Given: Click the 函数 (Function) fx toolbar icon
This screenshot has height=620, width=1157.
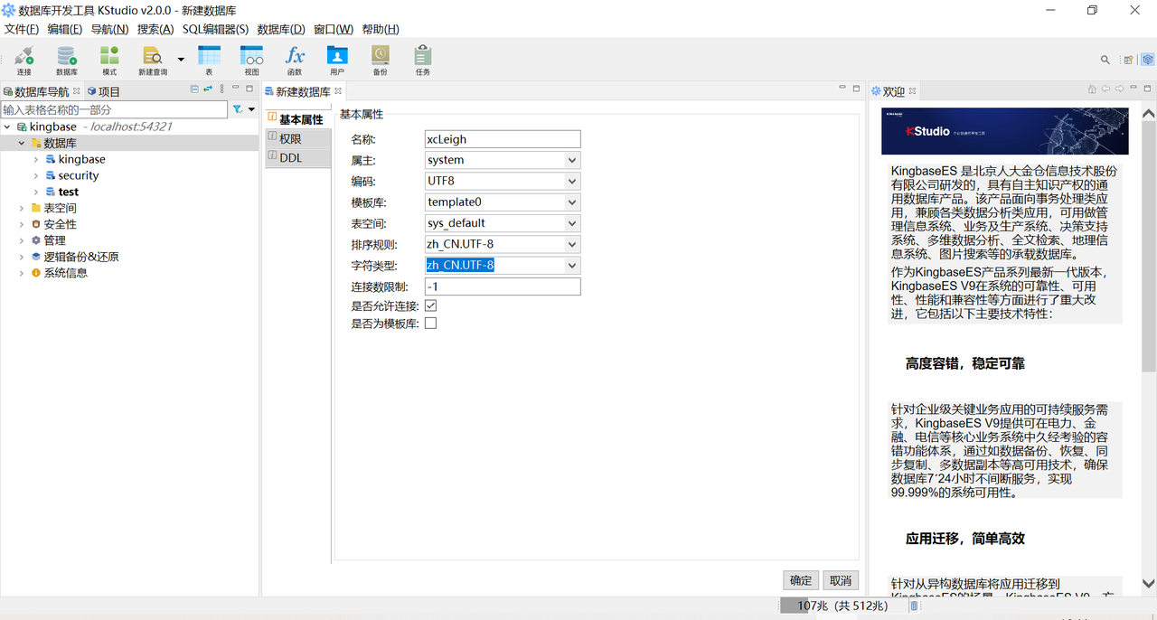Looking at the screenshot, I should point(295,60).
